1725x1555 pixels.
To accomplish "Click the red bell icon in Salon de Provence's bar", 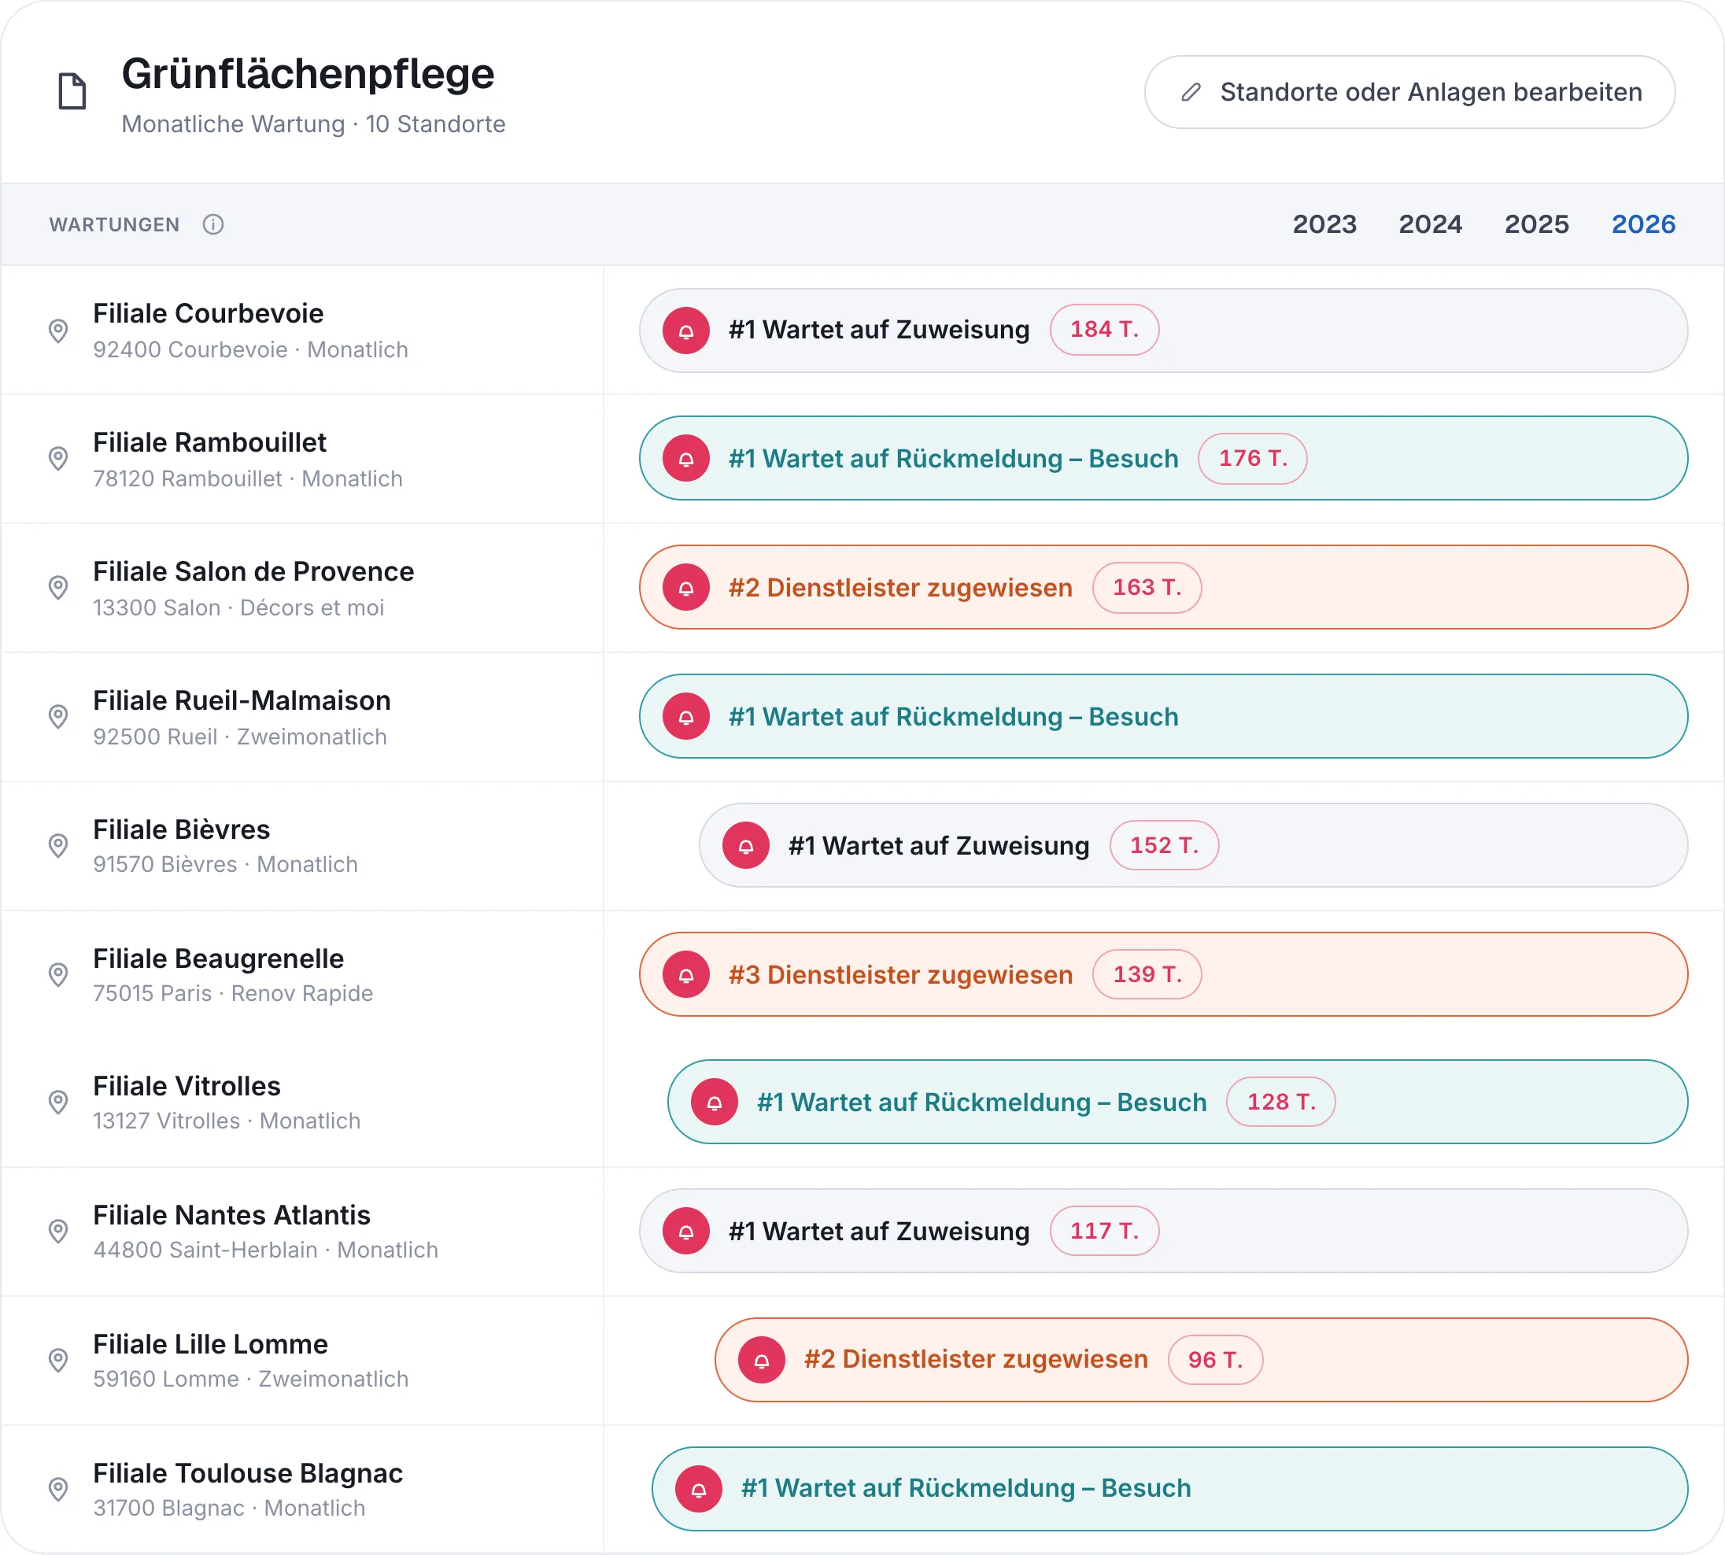I will pos(686,589).
